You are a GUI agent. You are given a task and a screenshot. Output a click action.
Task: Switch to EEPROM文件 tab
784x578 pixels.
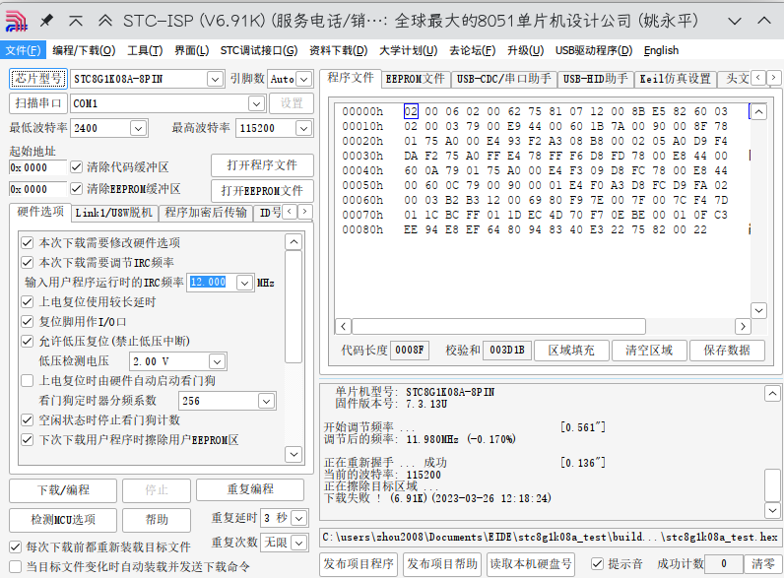(x=415, y=79)
